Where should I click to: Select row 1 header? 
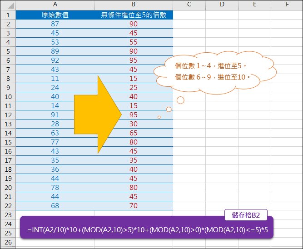pyautogui.click(x=8, y=15)
